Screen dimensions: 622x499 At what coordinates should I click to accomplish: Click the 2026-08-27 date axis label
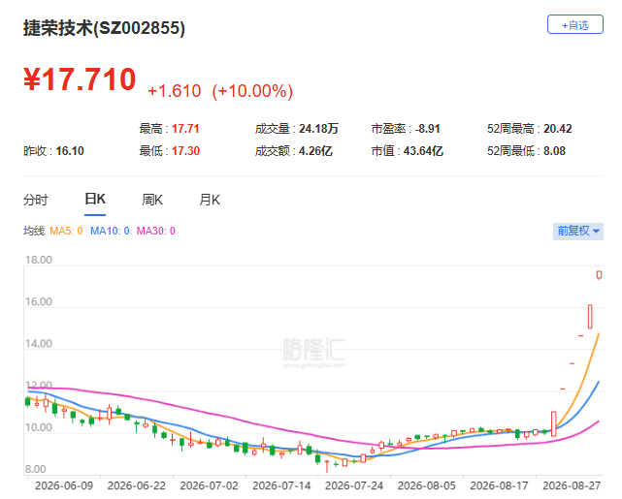[x=572, y=485]
